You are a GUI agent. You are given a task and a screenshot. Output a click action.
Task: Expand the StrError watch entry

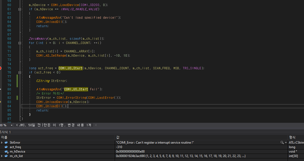tap(2, 143)
